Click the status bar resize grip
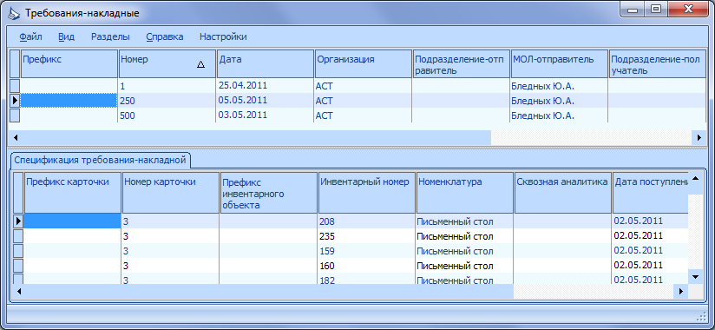The width and height of the screenshot is (715, 330). 702,316
